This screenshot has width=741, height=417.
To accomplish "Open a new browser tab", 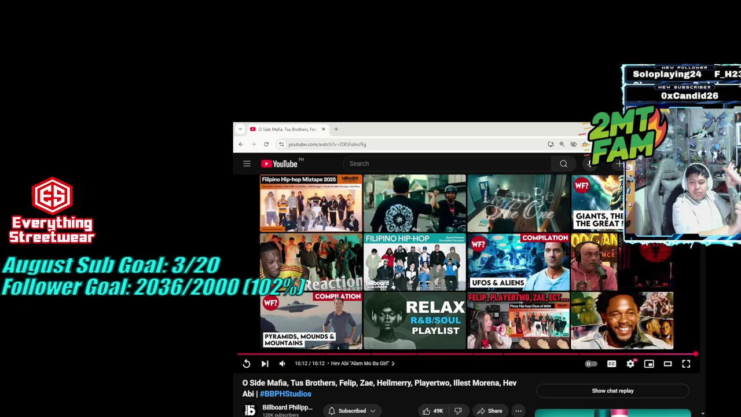I will tap(336, 129).
